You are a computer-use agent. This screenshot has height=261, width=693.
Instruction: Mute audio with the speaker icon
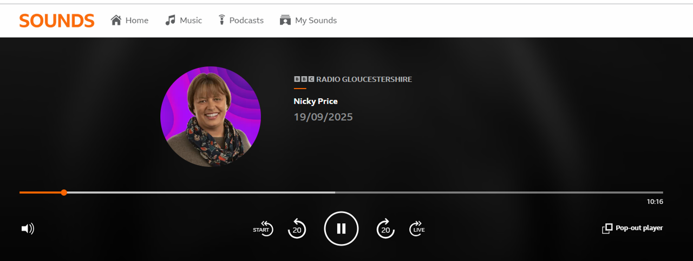(28, 229)
